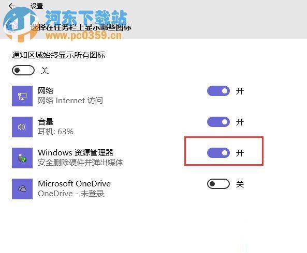Click the 音量 speaker icon tile
The width and height of the screenshot is (307, 253).
tap(22, 127)
